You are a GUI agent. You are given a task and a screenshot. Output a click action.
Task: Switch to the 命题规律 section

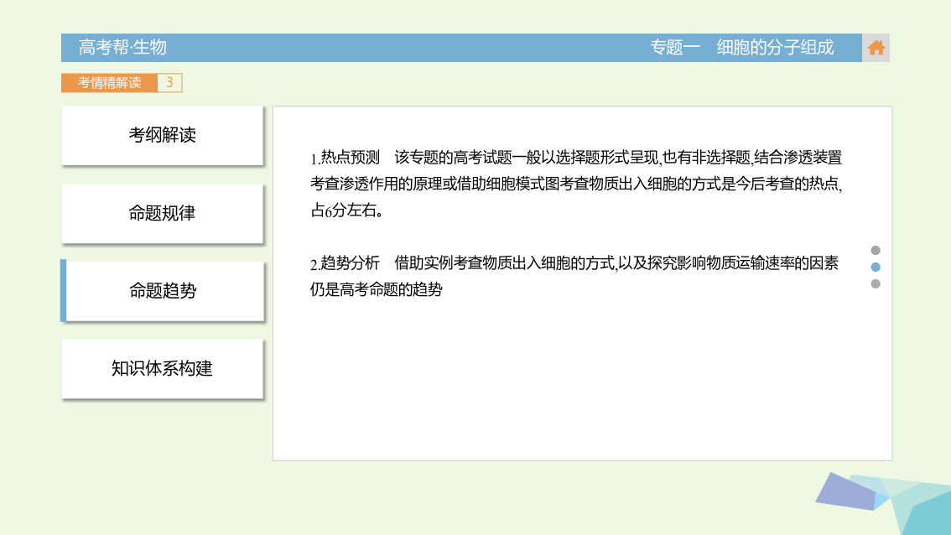point(162,214)
